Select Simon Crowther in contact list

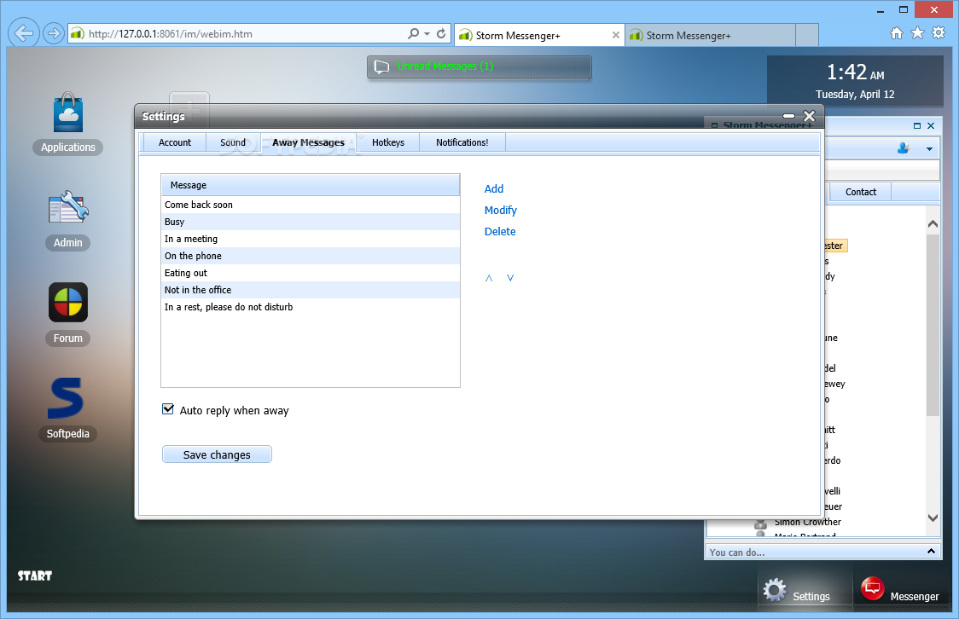point(807,522)
